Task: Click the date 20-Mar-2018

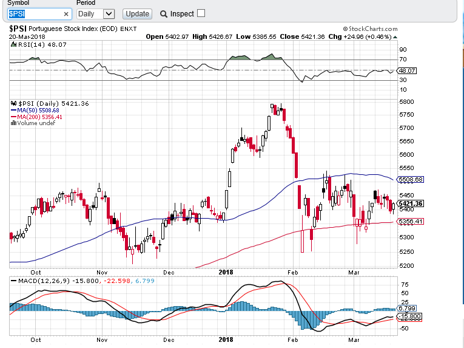Action: tap(27, 37)
